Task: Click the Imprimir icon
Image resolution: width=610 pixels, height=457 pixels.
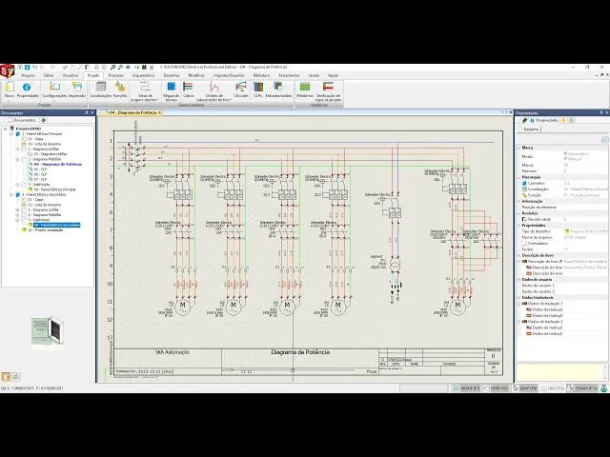Action: (x=77, y=88)
